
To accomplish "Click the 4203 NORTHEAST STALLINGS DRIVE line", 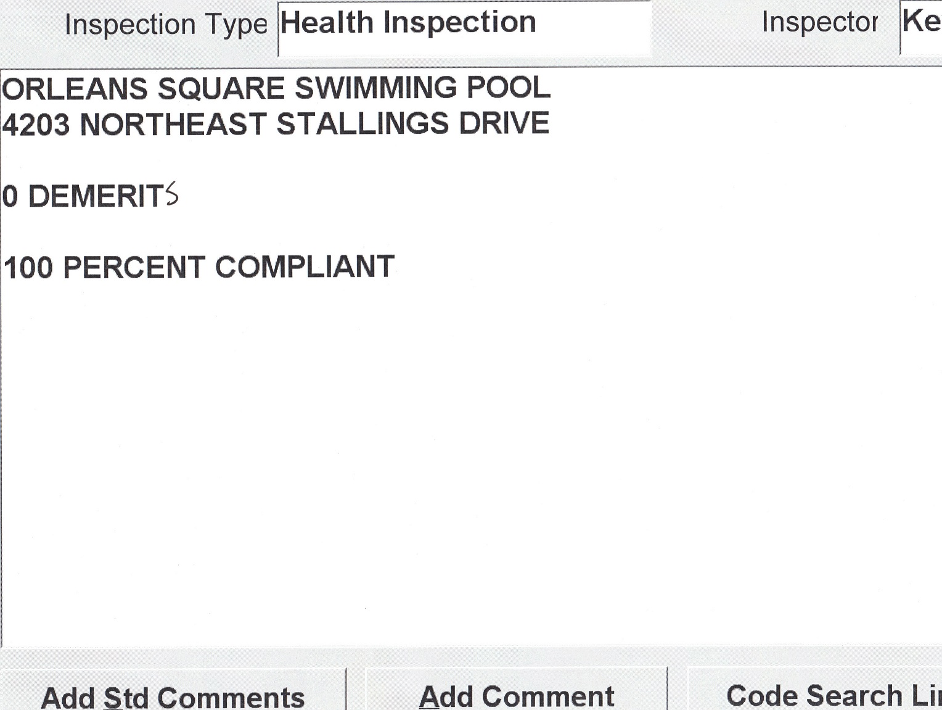I will [x=276, y=124].
